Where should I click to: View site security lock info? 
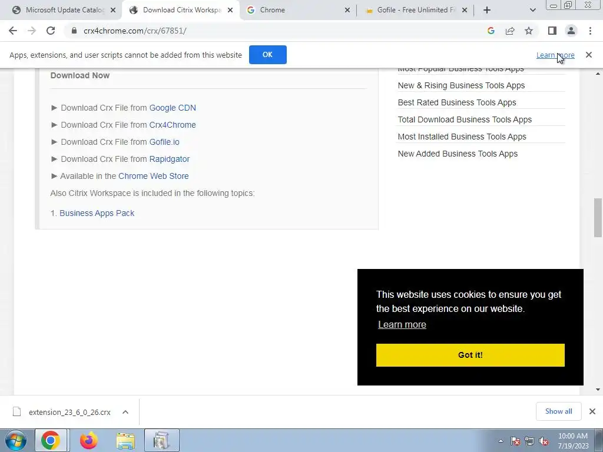coord(74,31)
